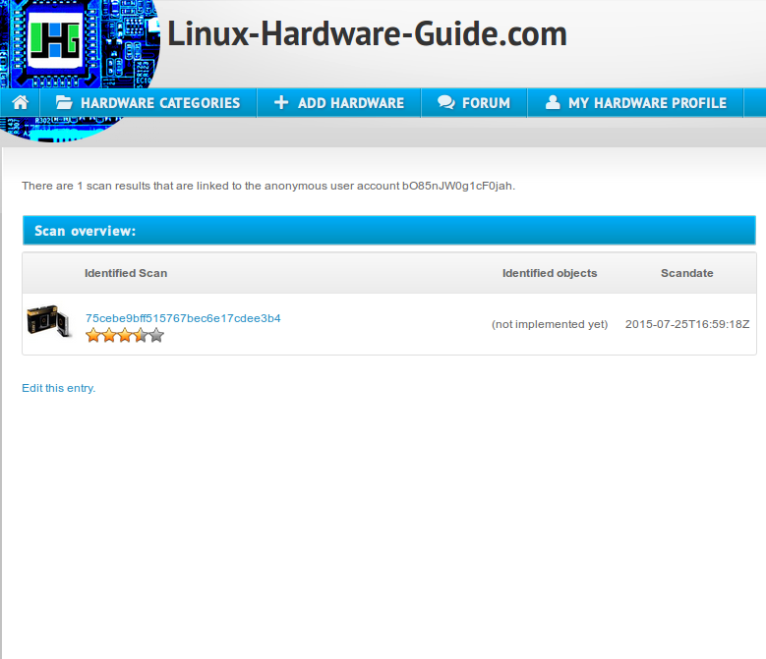This screenshot has width=766, height=659.
Task: Click the scan date 2015-07-25T16:59:18Z
Action: (687, 324)
